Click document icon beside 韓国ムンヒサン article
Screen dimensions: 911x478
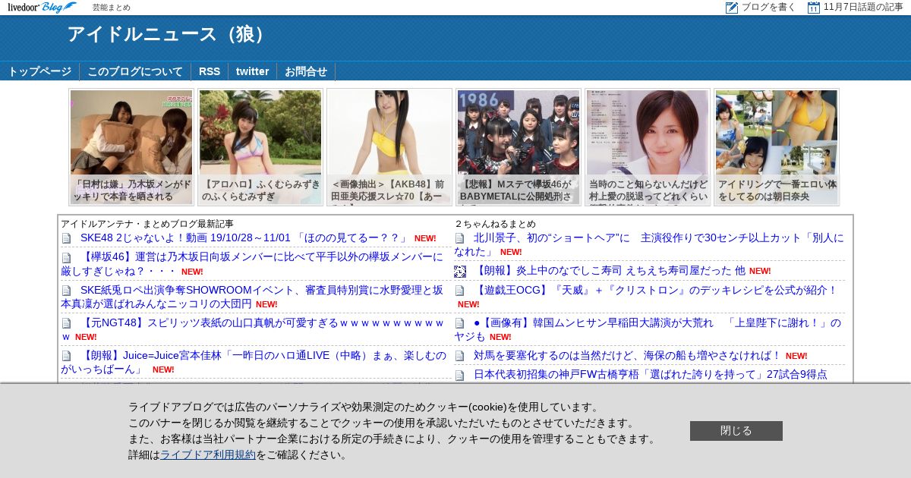(459, 323)
